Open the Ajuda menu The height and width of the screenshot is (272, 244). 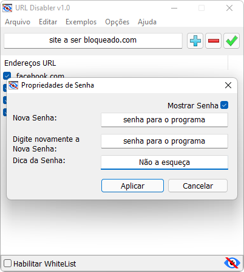147,22
